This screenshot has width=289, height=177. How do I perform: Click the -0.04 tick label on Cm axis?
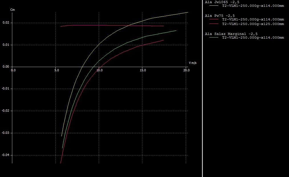tap(5, 155)
